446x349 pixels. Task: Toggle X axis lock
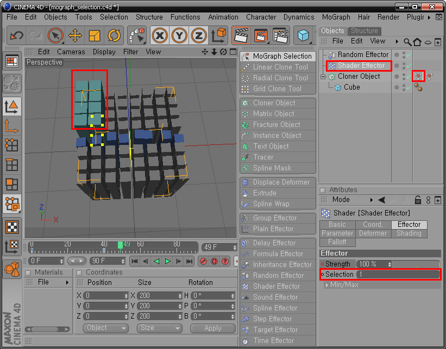160,36
